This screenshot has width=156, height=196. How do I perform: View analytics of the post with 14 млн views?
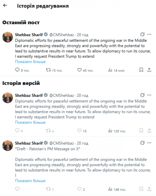coord(110,70)
